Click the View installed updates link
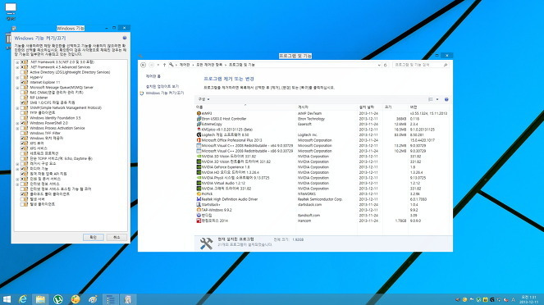This screenshot has height=305, width=544. pyautogui.click(x=162, y=86)
